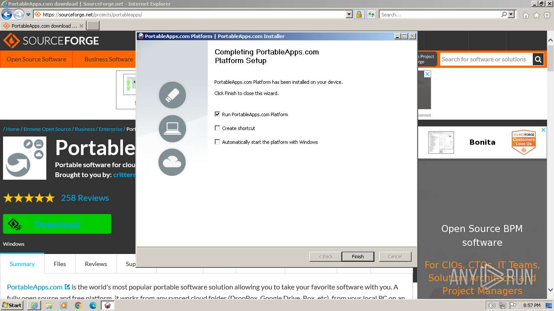Expand the address bar autocomplete dropdown

349,14
